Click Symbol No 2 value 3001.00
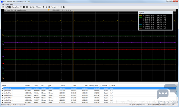This screenshot has height=107, width=179. (x=62, y=91)
